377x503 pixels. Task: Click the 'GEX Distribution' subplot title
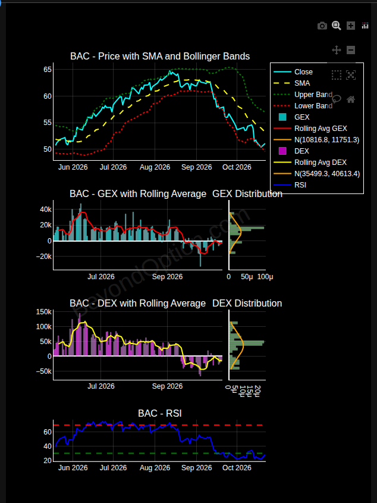[x=247, y=193]
